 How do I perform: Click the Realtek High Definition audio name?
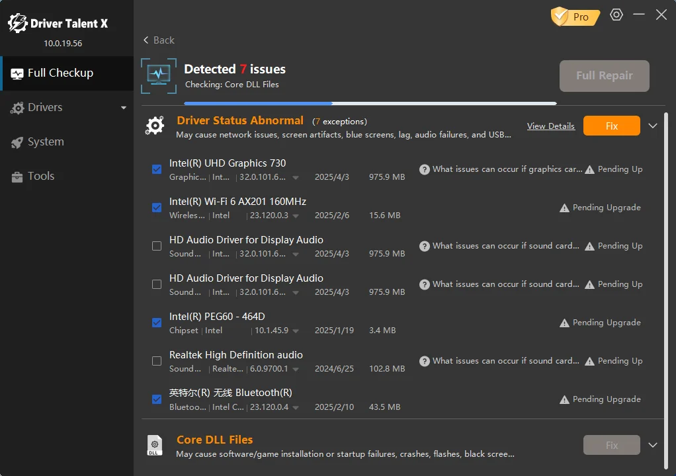point(236,355)
